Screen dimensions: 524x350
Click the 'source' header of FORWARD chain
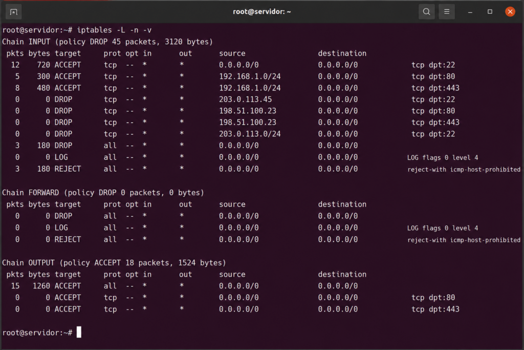[x=232, y=204]
